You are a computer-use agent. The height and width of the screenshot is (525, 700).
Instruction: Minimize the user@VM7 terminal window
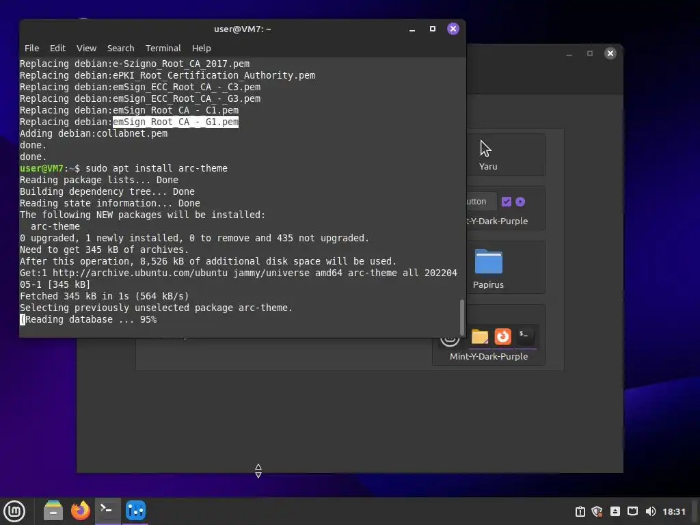click(412, 29)
